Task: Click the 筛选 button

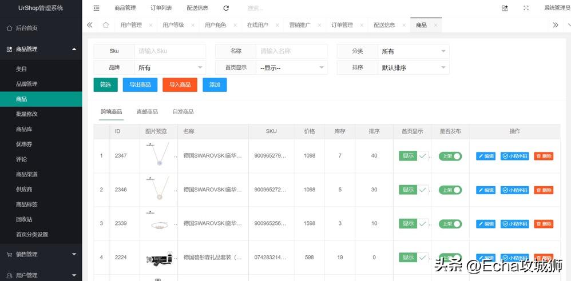Action: (106, 85)
